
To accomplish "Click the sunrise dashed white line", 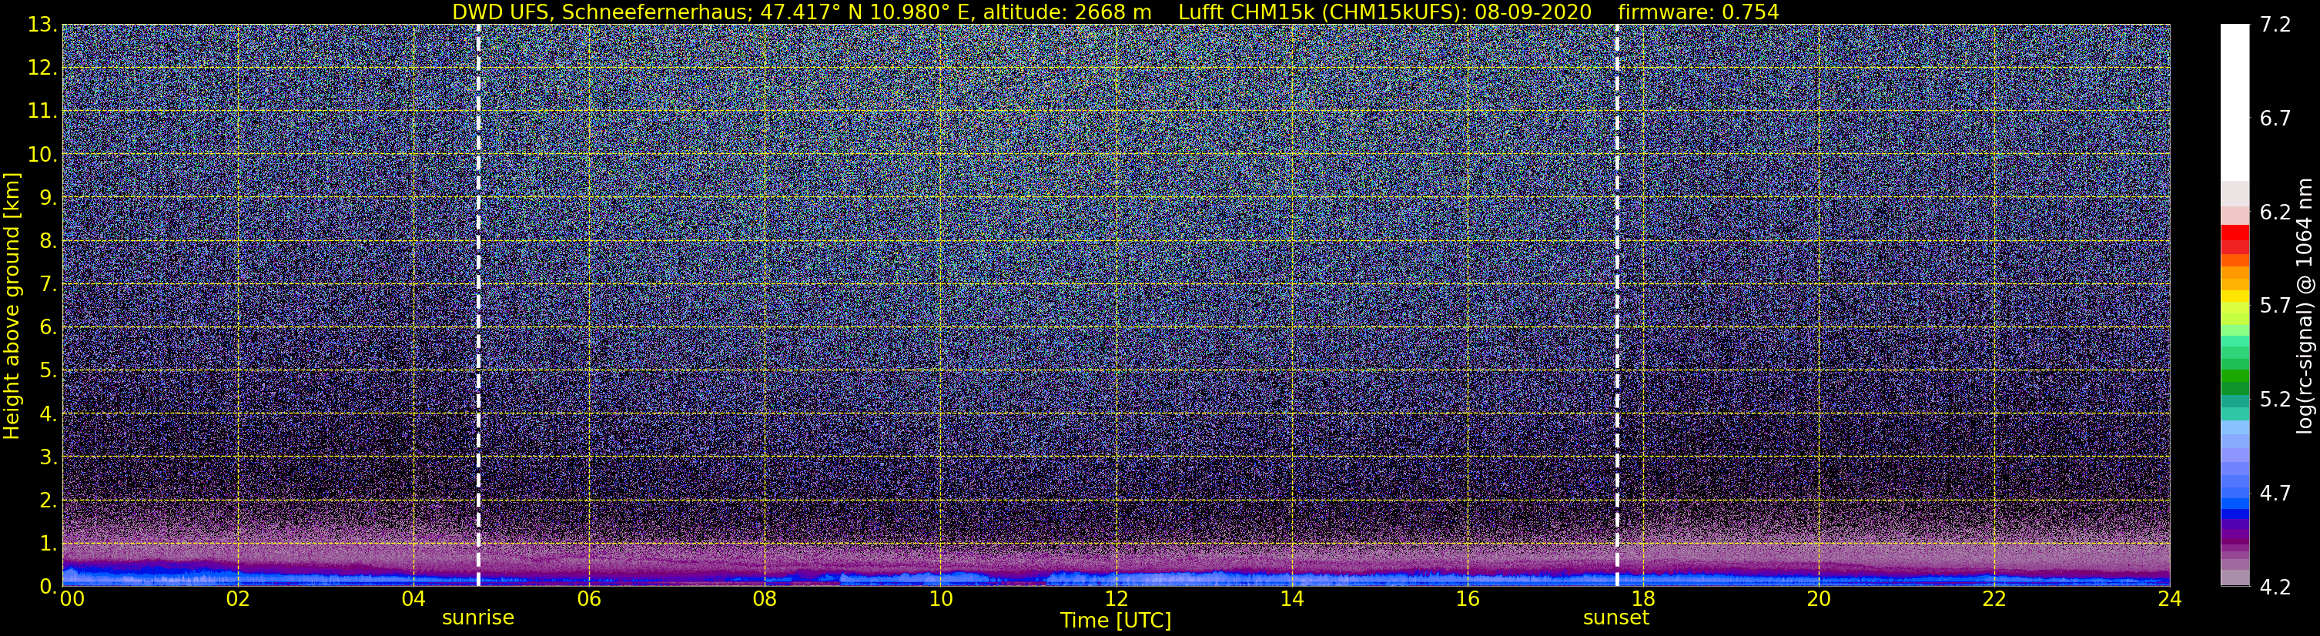I will pyautogui.click(x=478, y=304).
